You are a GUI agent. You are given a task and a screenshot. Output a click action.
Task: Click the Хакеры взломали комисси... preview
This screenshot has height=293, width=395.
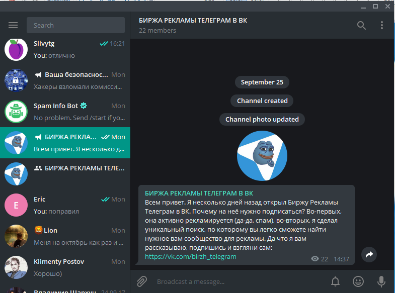[77, 87]
